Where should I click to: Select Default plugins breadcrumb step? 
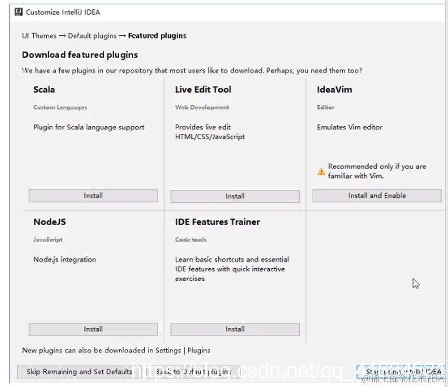tap(92, 36)
